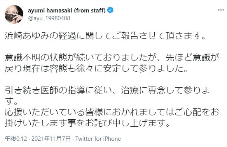The width and height of the screenshot is (227, 147).
Task: Click the first tweet line ending 頂きます。
Action: point(105,36)
